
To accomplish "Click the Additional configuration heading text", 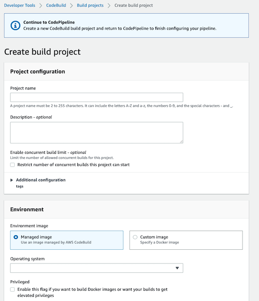I will point(40,180).
